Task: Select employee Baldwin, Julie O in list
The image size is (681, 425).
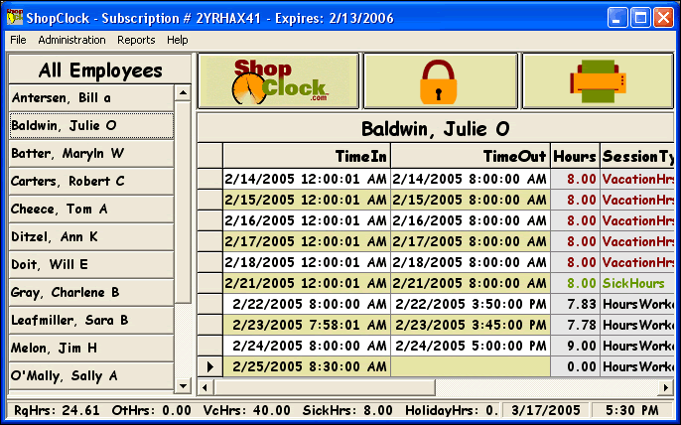Action: 91,125
